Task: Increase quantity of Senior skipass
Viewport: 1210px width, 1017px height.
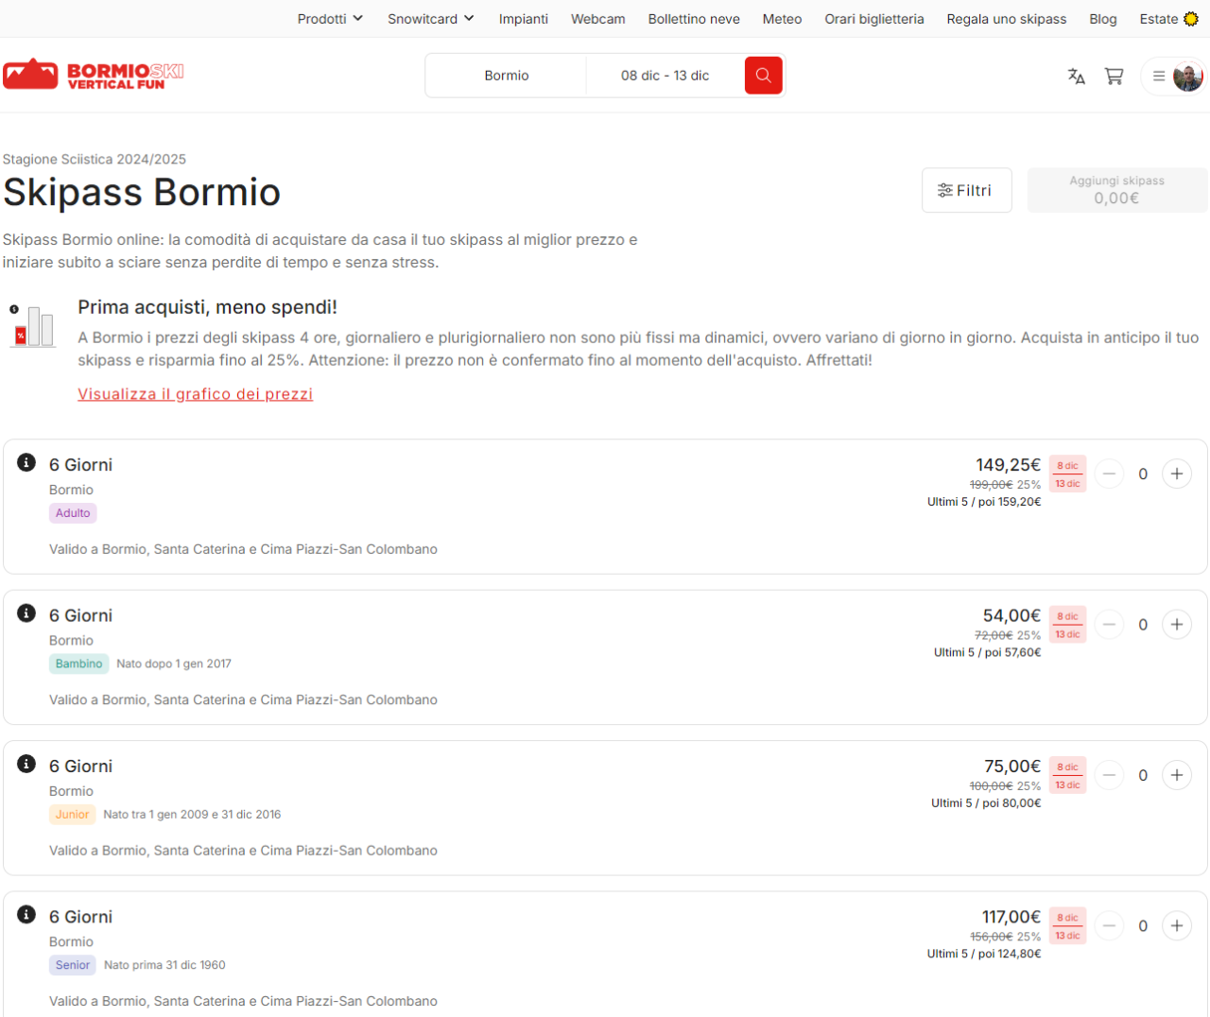Action: (x=1177, y=925)
